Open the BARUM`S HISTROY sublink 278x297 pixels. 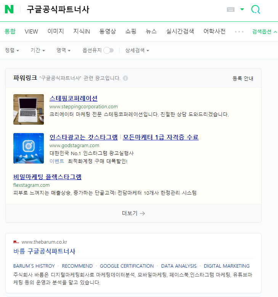click(34, 266)
